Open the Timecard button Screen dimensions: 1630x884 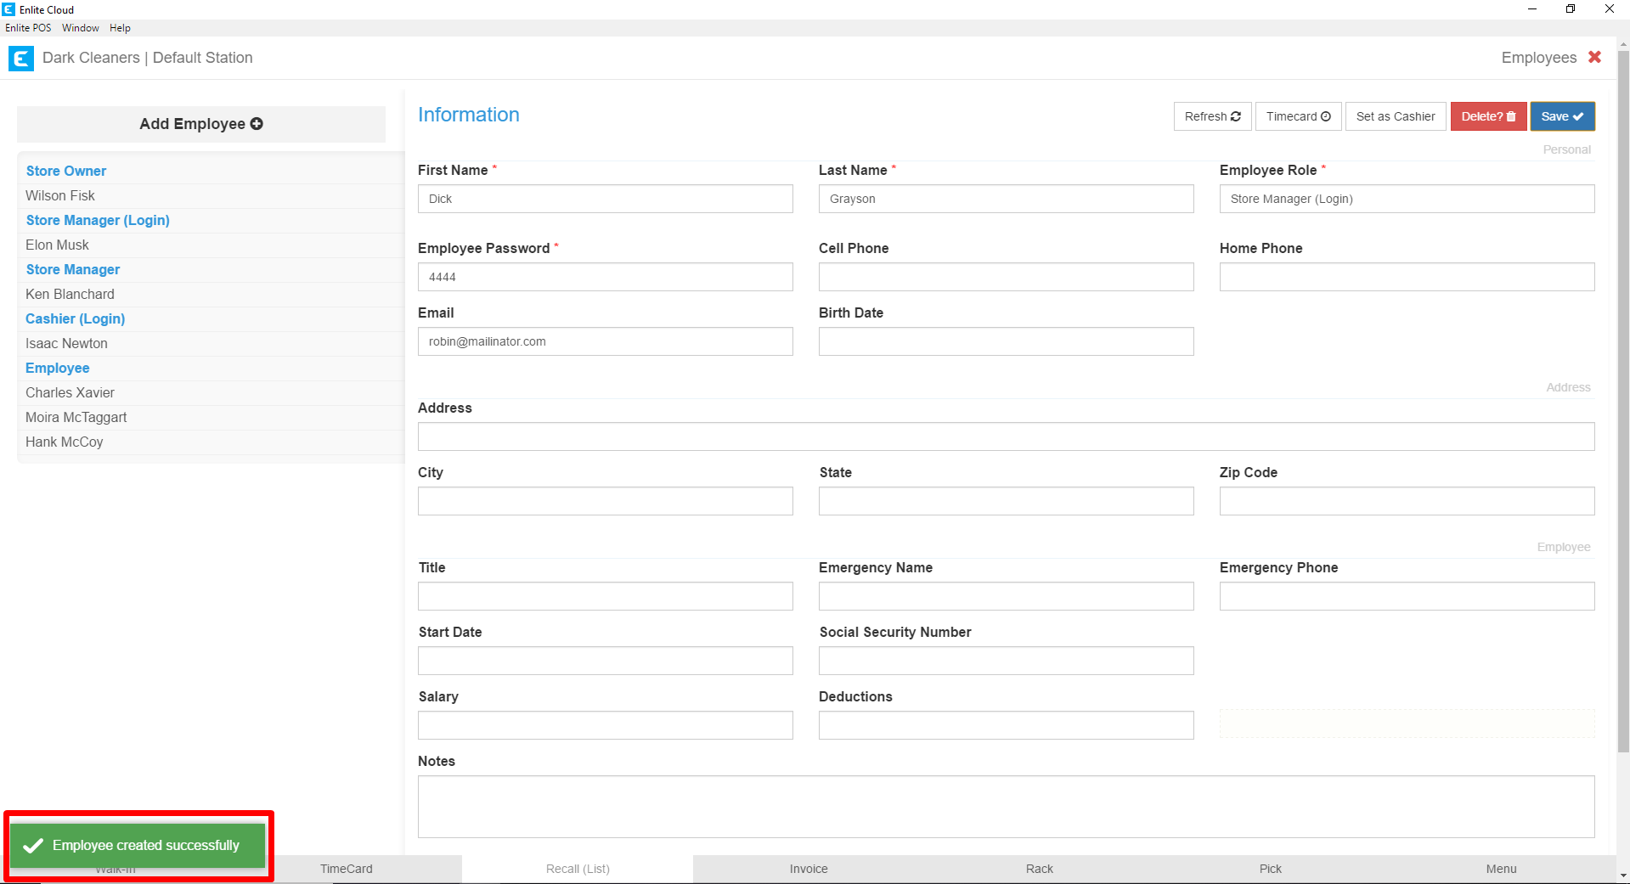pos(1298,116)
